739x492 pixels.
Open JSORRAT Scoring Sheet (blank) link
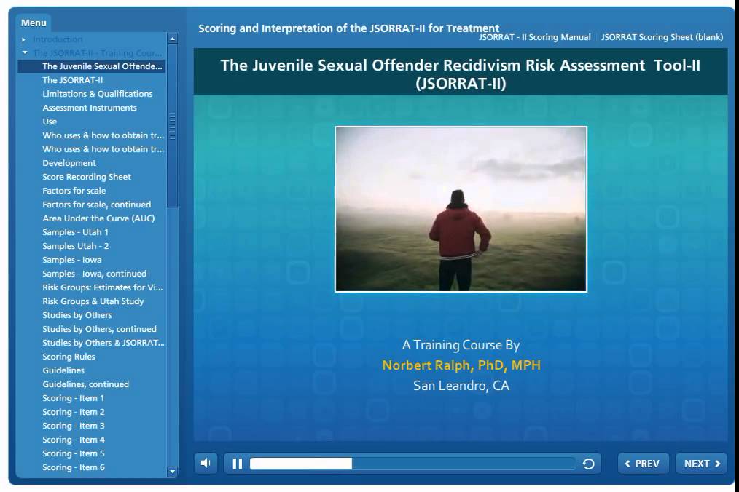tap(662, 37)
